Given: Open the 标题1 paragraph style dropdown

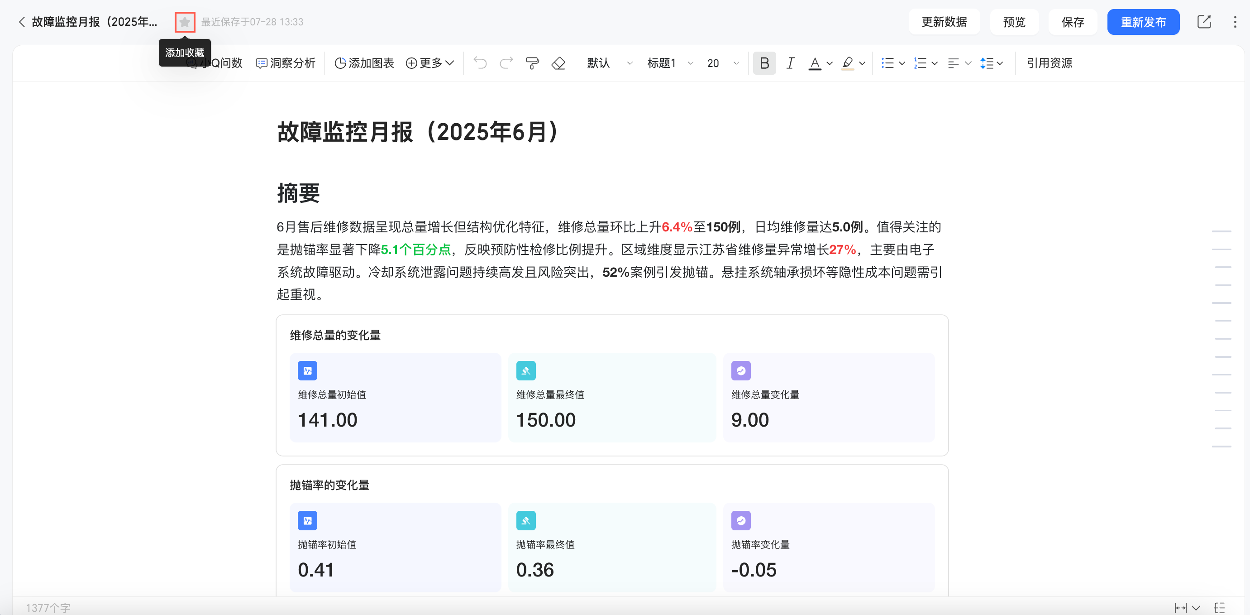Looking at the screenshot, I should pos(670,63).
